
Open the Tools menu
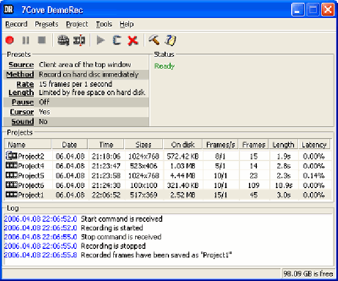coord(104,24)
